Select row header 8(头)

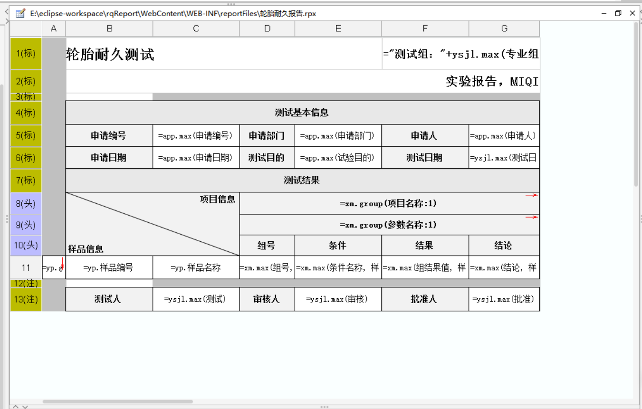(26, 204)
